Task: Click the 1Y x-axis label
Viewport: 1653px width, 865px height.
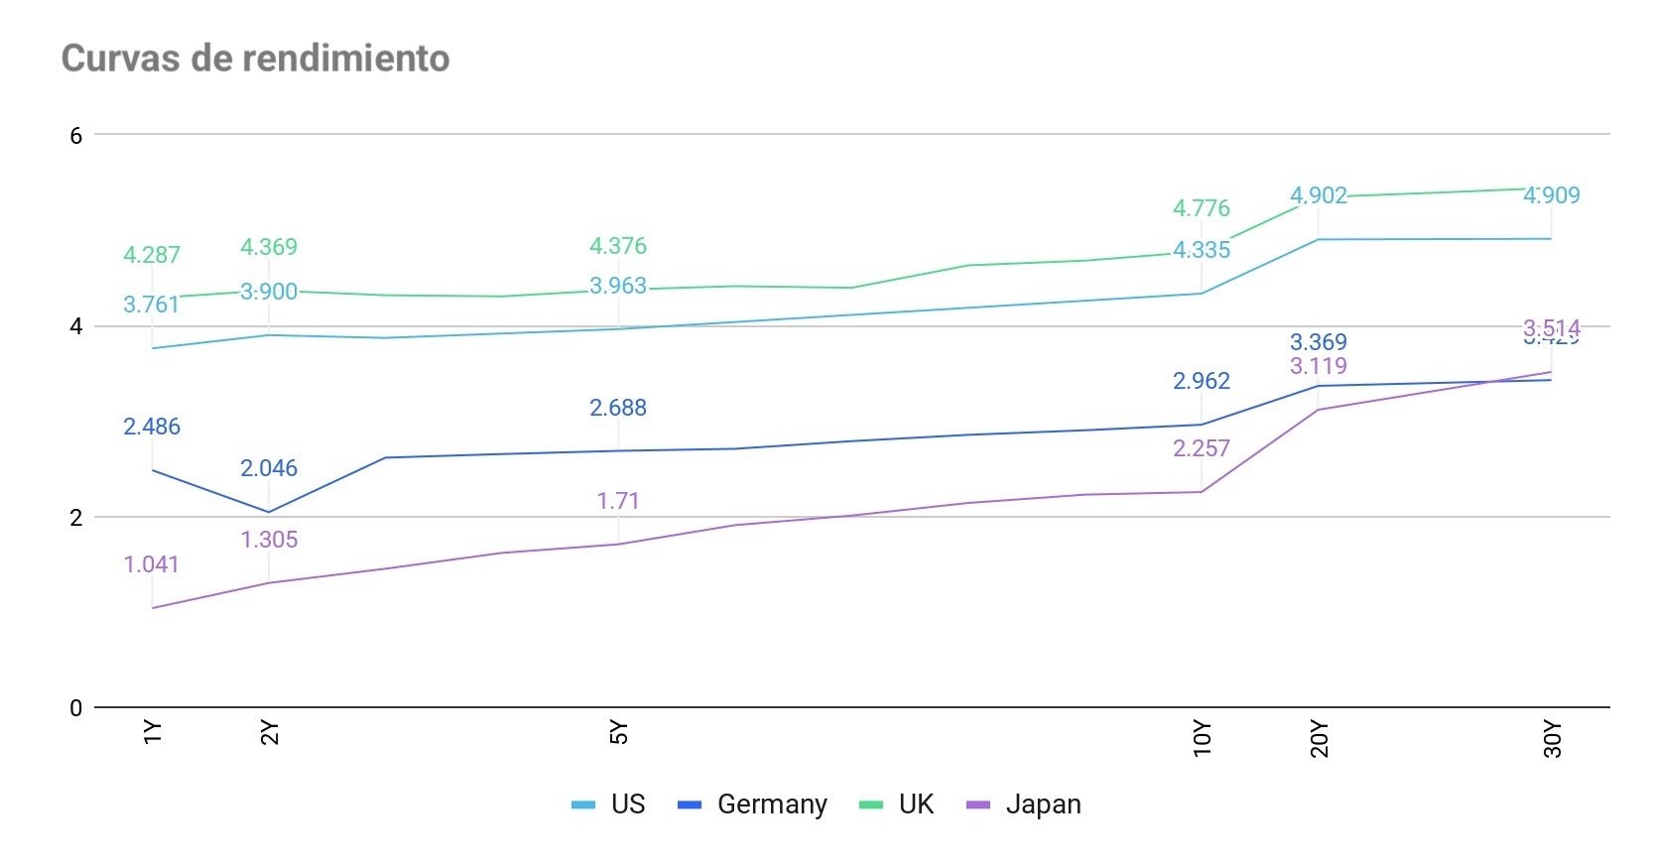Action: (x=152, y=733)
